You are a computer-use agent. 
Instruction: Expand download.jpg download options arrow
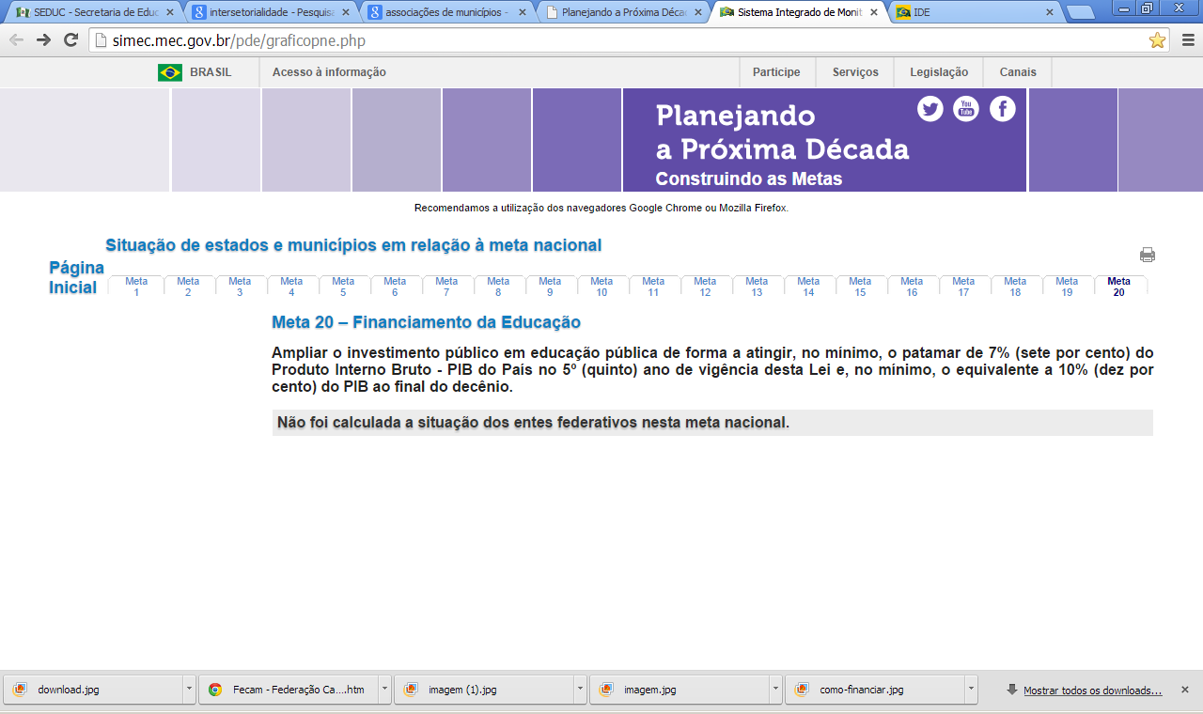click(189, 690)
